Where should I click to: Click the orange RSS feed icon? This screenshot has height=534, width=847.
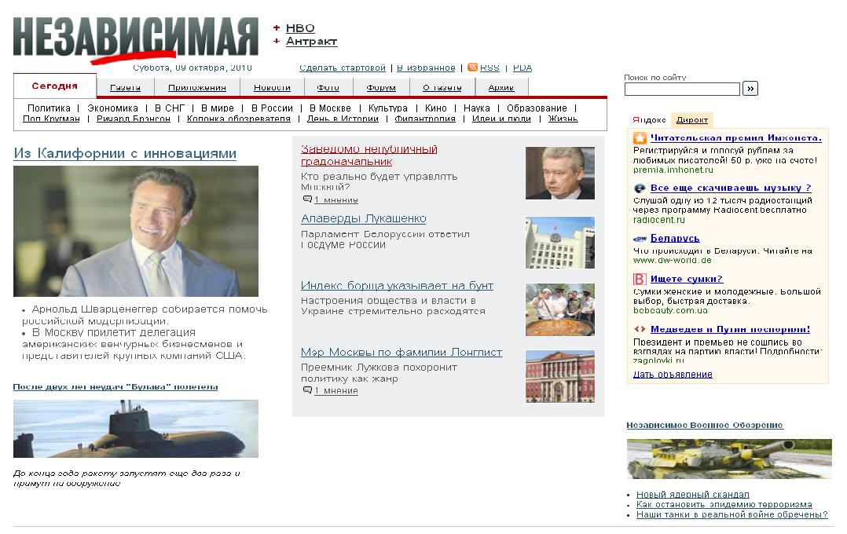click(x=472, y=68)
